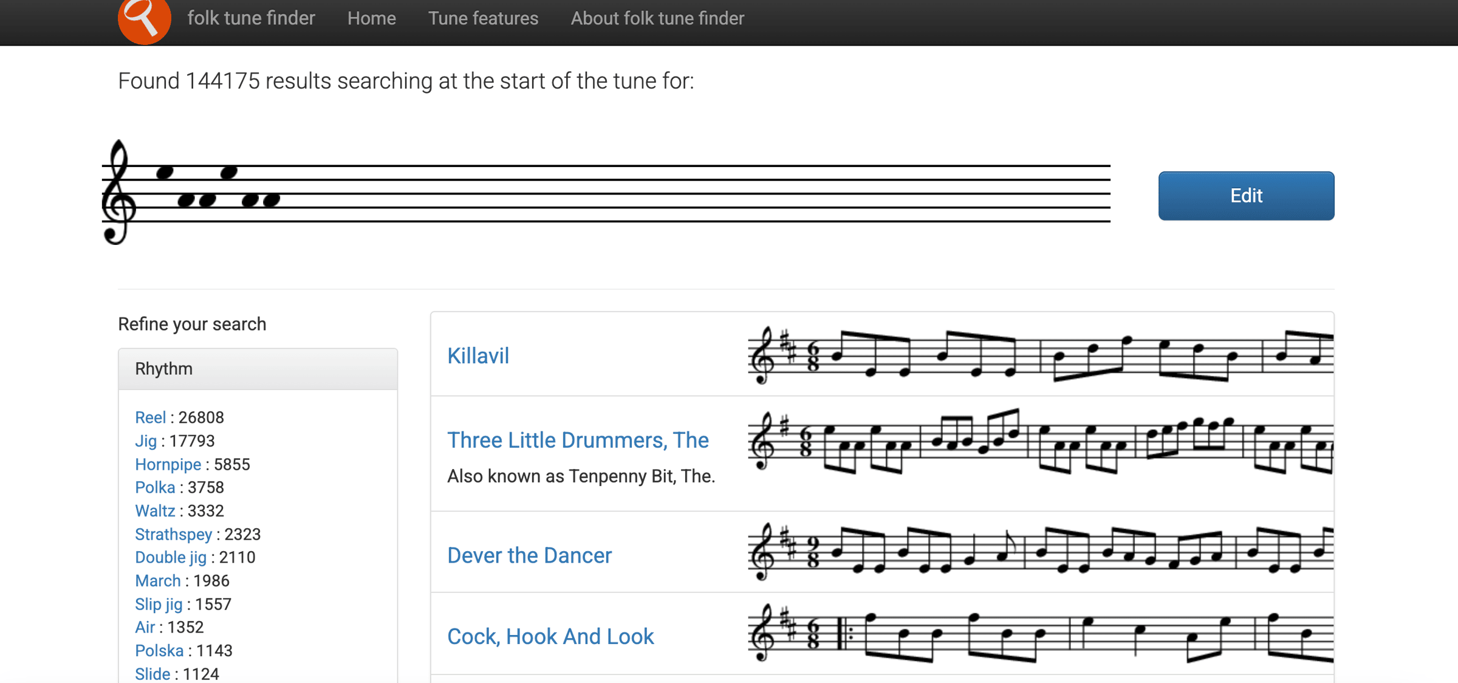Image resolution: width=1458 pixels, height=683 pixels.
Task: Filter results by Double jig rhythm
Action: tap(171, 557)
